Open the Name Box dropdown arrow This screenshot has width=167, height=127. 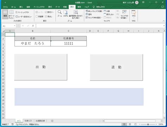coord(14,26)
